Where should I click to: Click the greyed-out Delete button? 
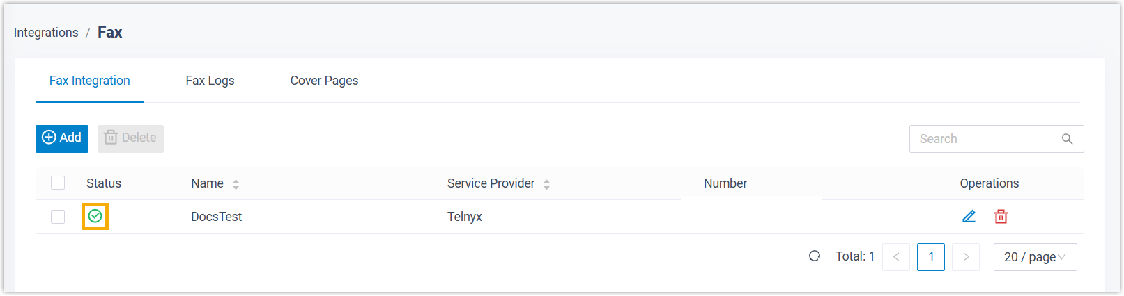tap(130, 138)
